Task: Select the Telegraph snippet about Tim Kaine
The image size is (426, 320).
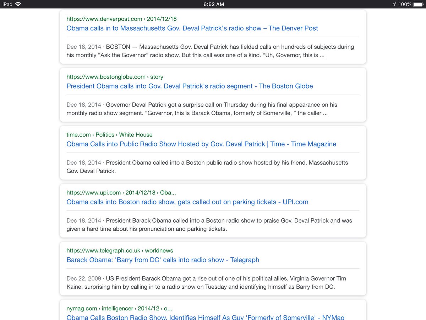Action: pyautogui.click(x=206, y=283)
